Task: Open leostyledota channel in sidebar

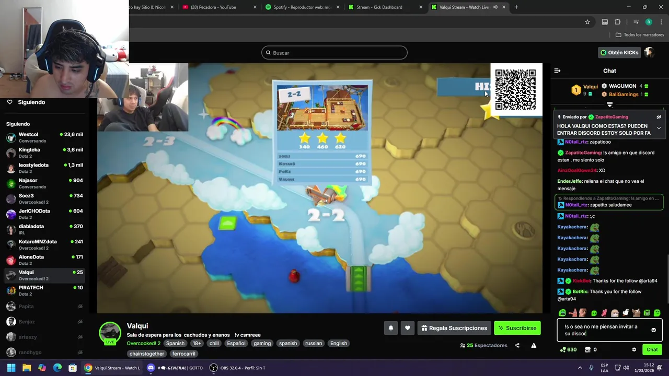Action: point(44,168)
